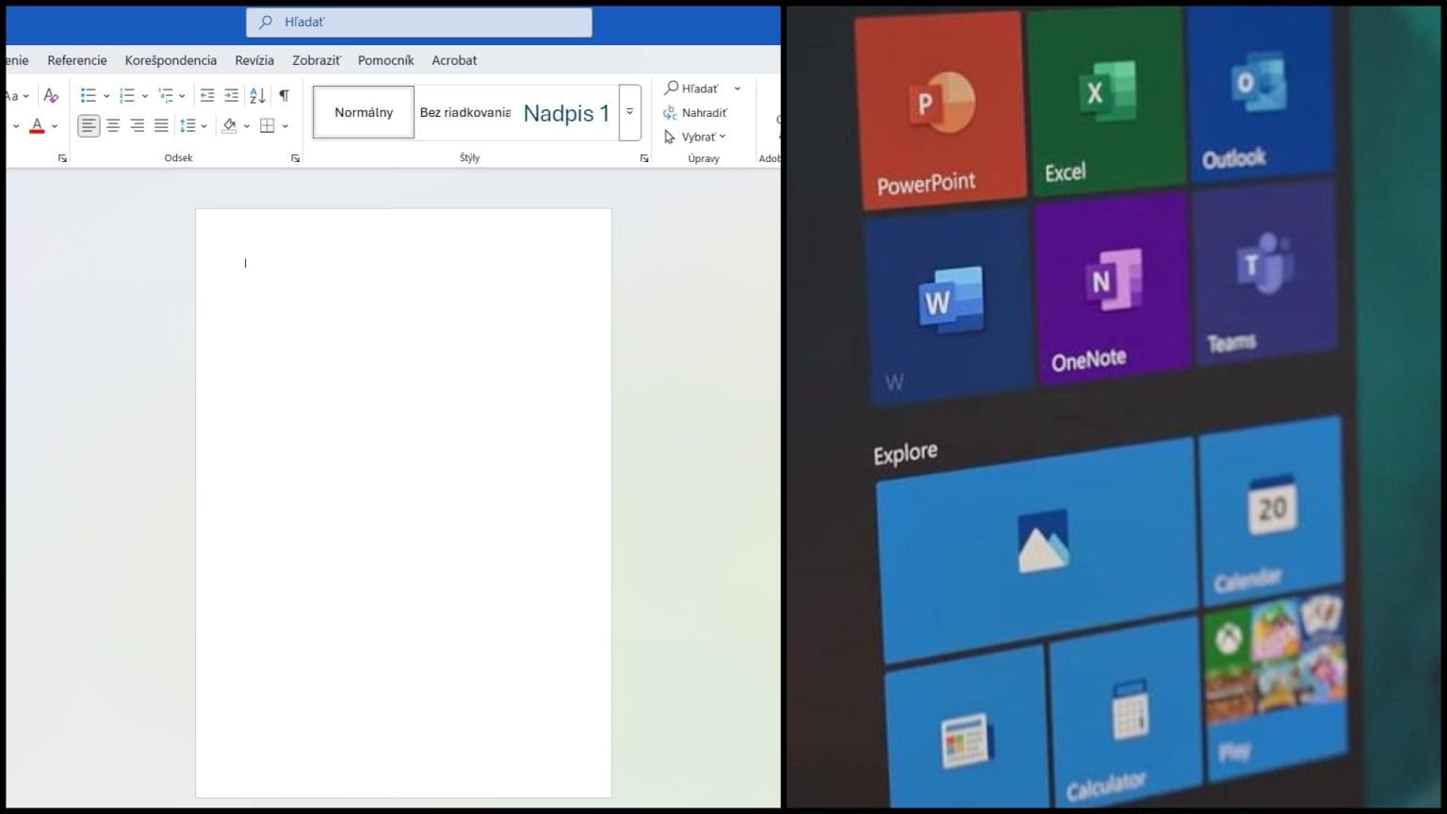Open the Revízia tab

(254, 60)
